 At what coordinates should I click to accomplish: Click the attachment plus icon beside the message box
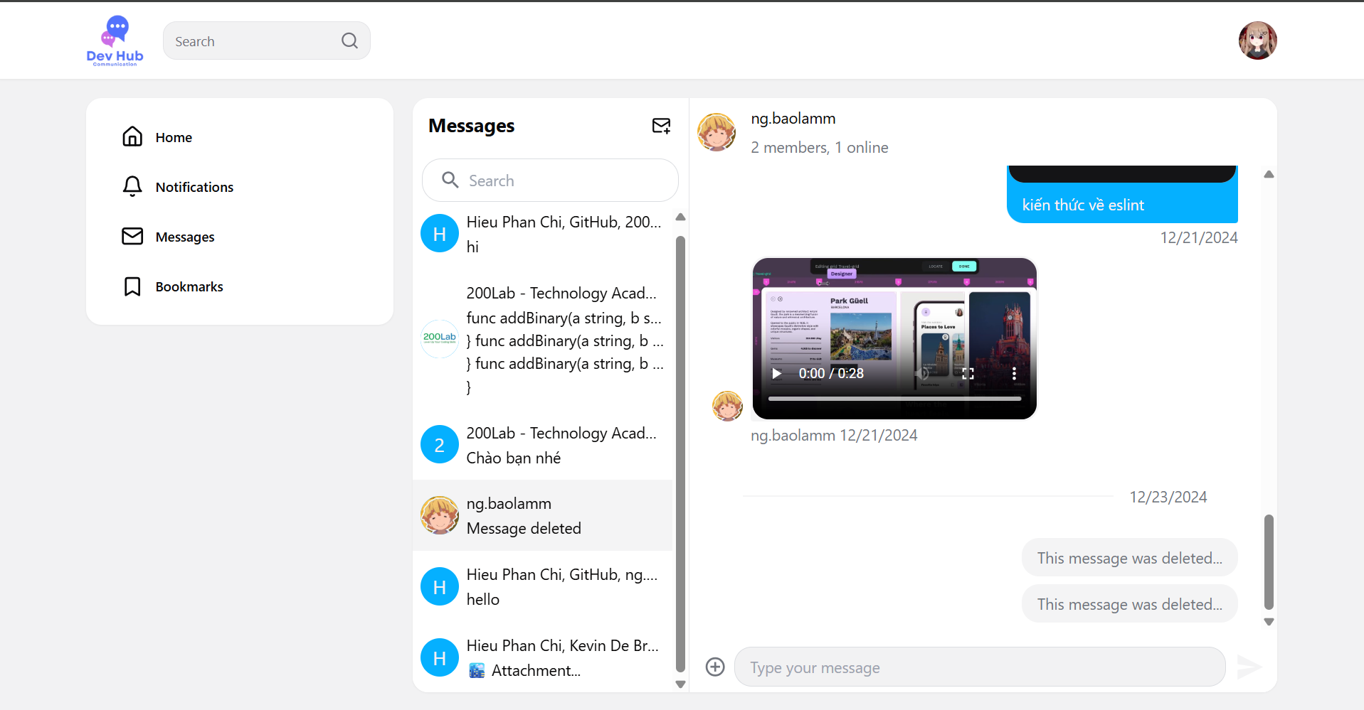pos(715,667)
